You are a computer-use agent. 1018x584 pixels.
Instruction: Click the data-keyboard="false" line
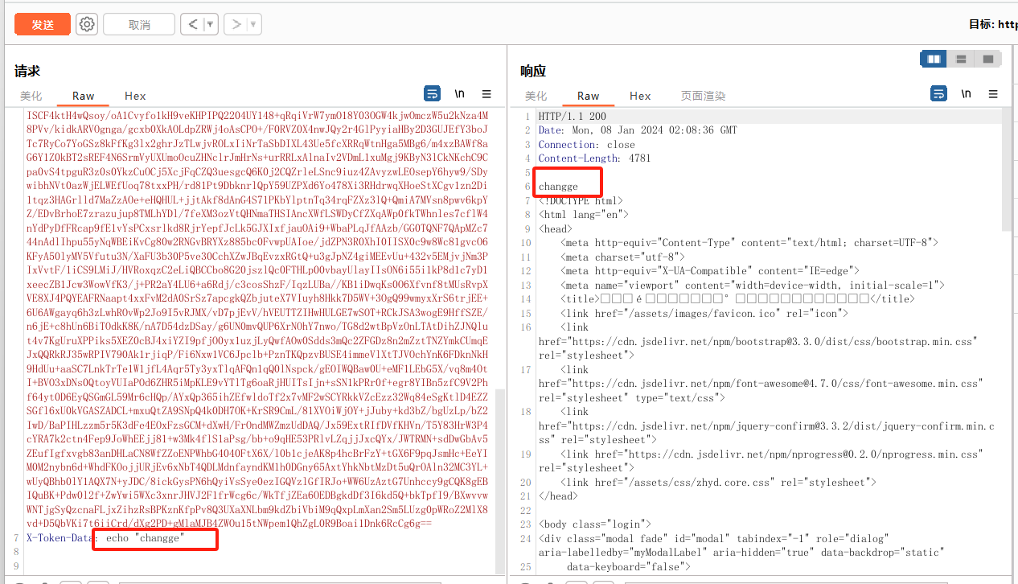(x=628, y=566)
